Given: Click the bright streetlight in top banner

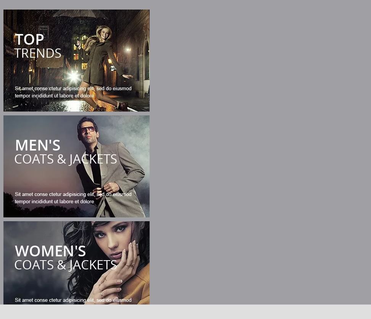Looking at the screenshot, I should [74, 77].
